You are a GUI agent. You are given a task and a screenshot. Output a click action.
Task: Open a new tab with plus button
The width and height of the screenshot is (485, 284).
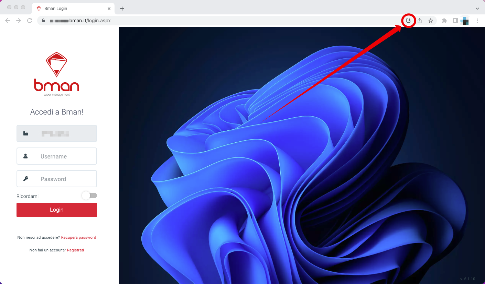pyautogui.click(x=122, y=8)
